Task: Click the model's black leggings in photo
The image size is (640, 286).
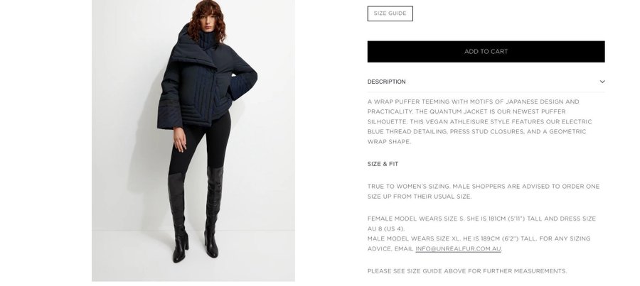Action: (x=200, y=143)
